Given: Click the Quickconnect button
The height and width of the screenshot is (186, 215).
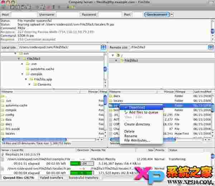Looking at the screenshot, I should click(x=157, y=15).
